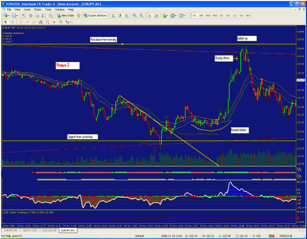Switch chart to candlesticks type
The image size is (307, 239).
click(120, 15)
